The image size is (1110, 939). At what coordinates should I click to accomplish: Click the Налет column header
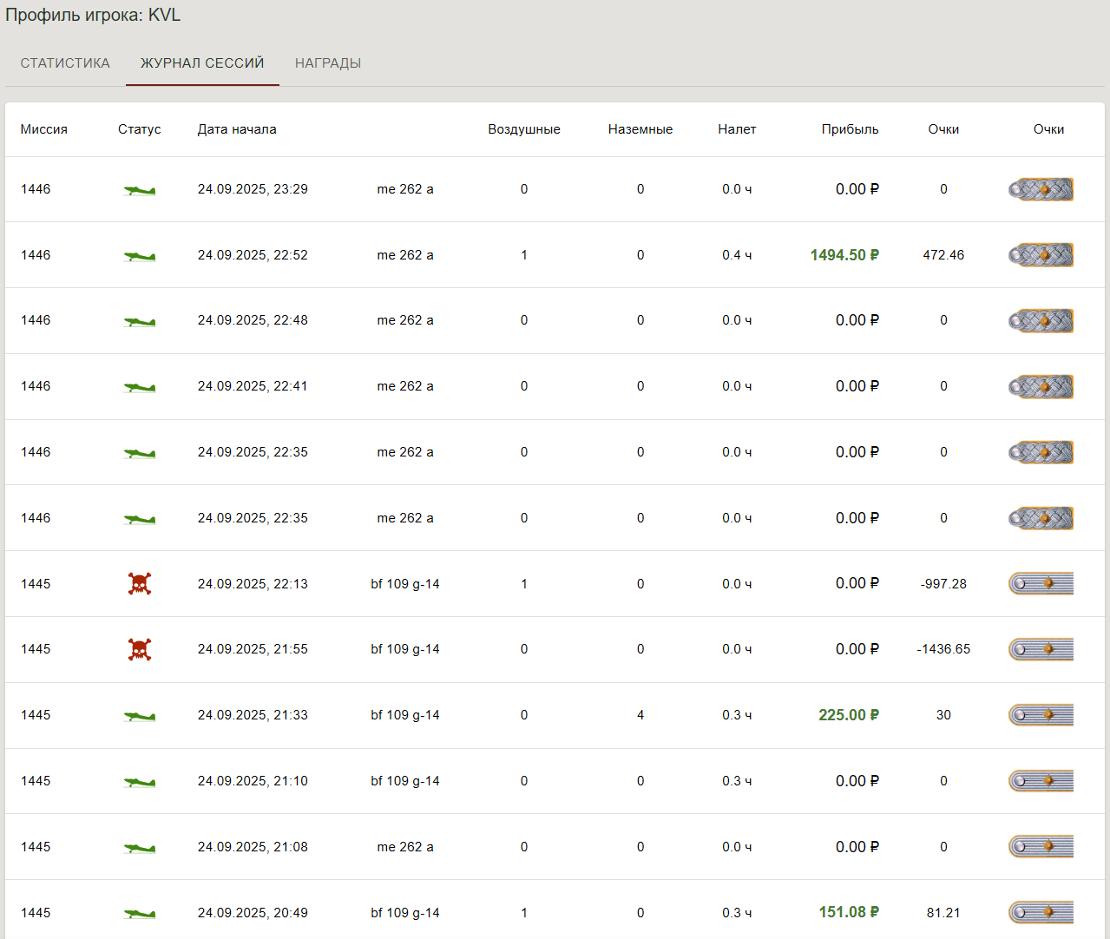click(x=737, y=129)
